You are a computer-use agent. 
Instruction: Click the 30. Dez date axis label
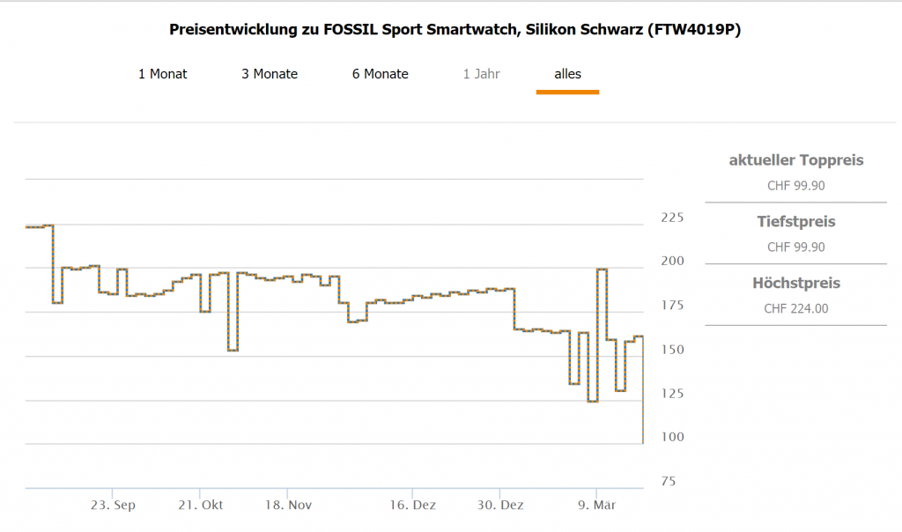pos(499,506)
